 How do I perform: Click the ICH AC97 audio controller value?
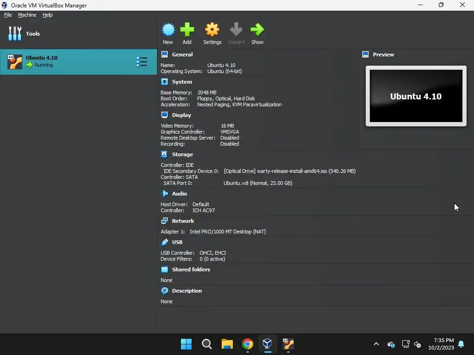click(x=204, y=210)
